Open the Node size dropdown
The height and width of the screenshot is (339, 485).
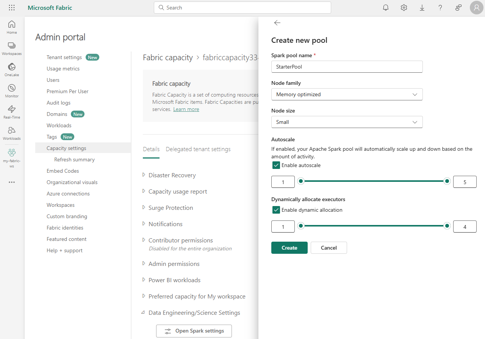[347, 122]
